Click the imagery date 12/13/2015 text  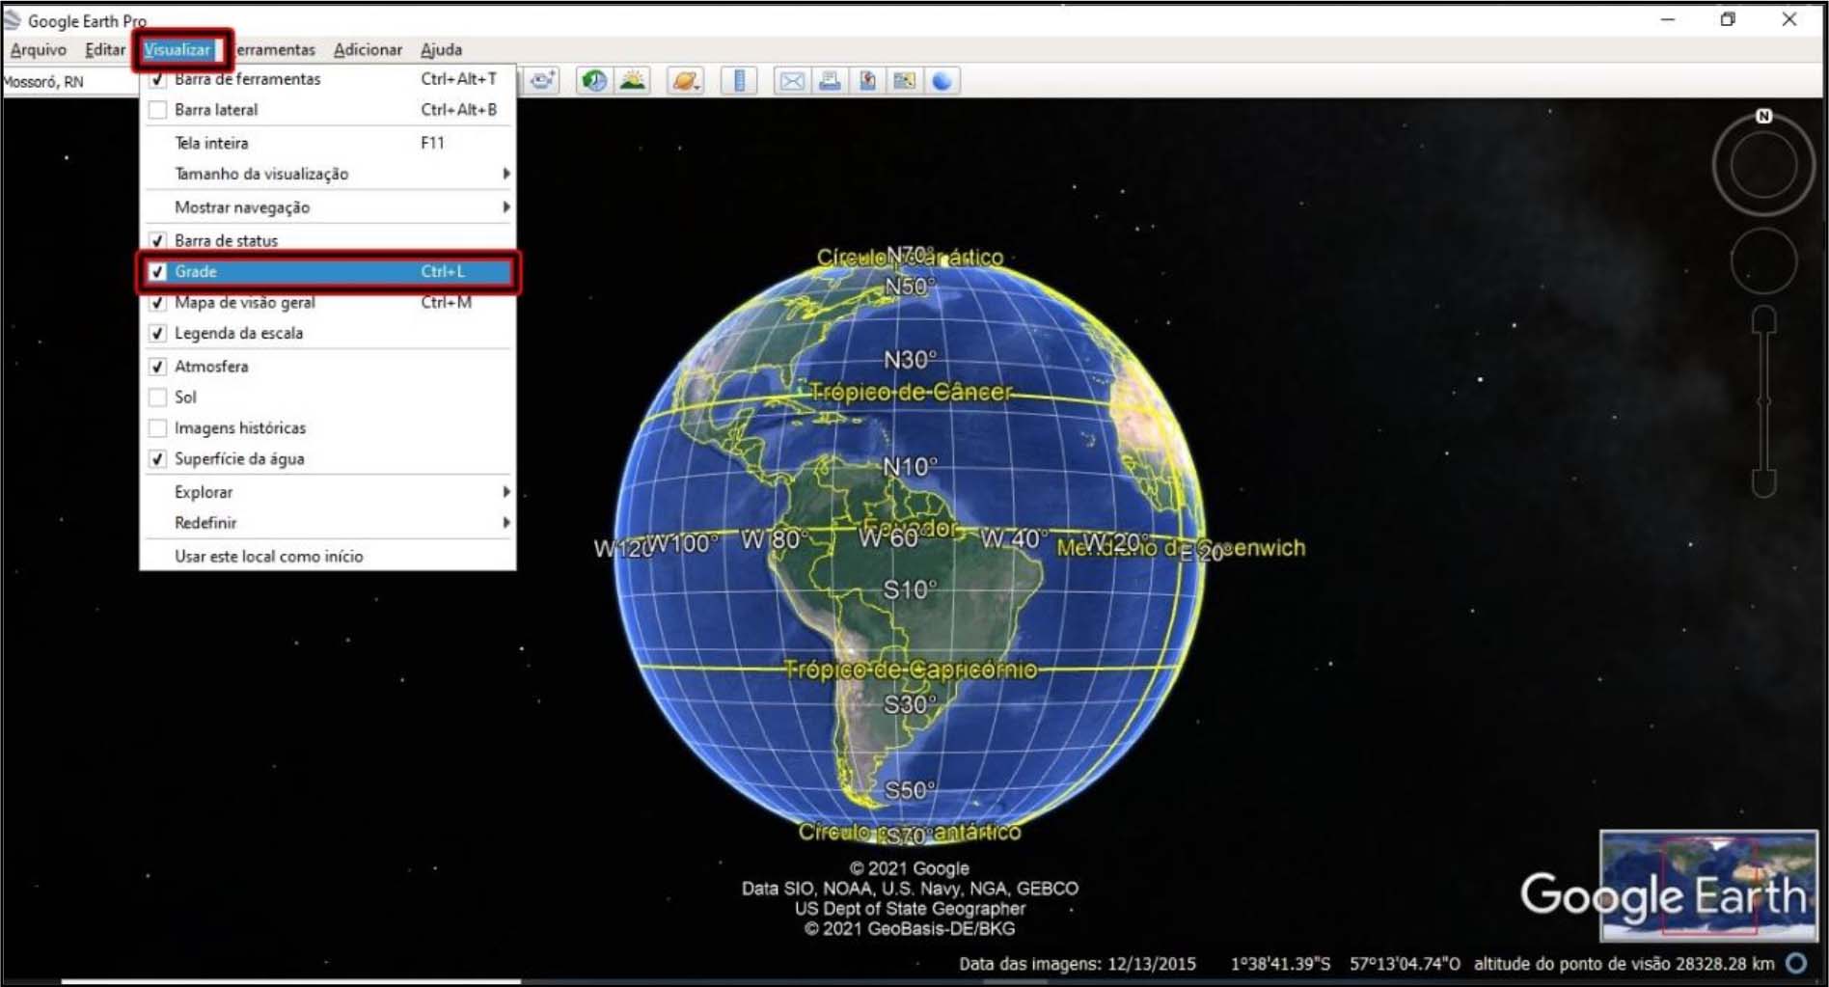[1151, 963]
